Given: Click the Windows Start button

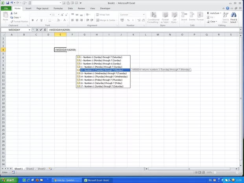Looking at the screenshot, I should (x=9, y=180).
